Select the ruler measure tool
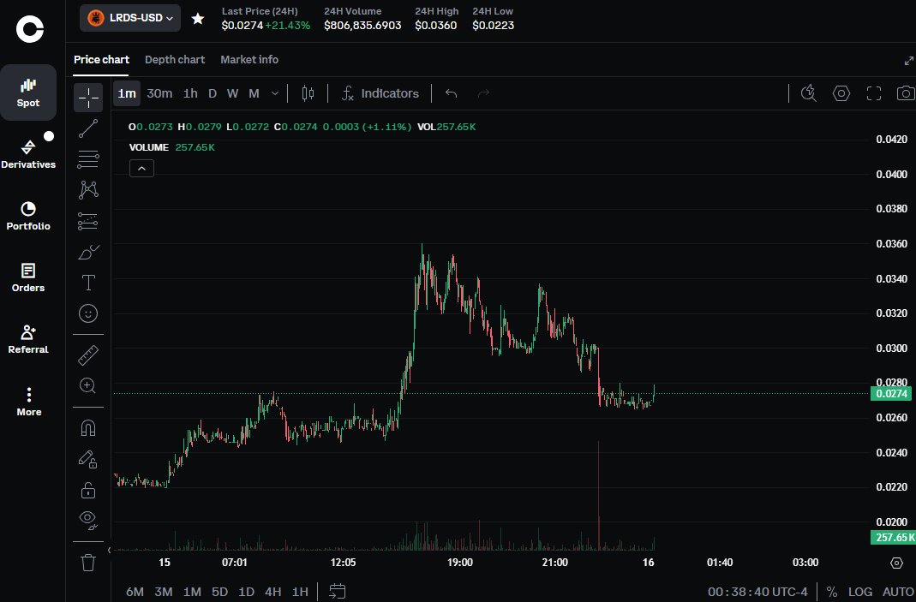 [x=88, y=355]
